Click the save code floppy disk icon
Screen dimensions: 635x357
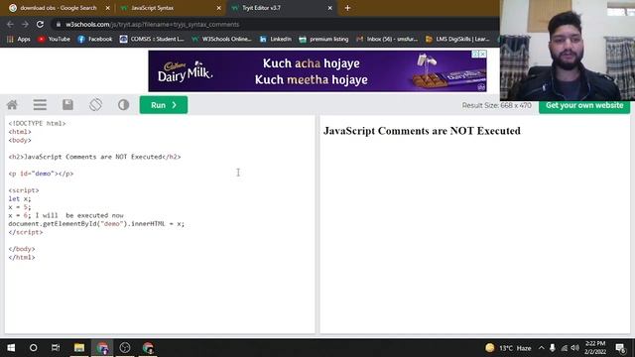(67, 105)
